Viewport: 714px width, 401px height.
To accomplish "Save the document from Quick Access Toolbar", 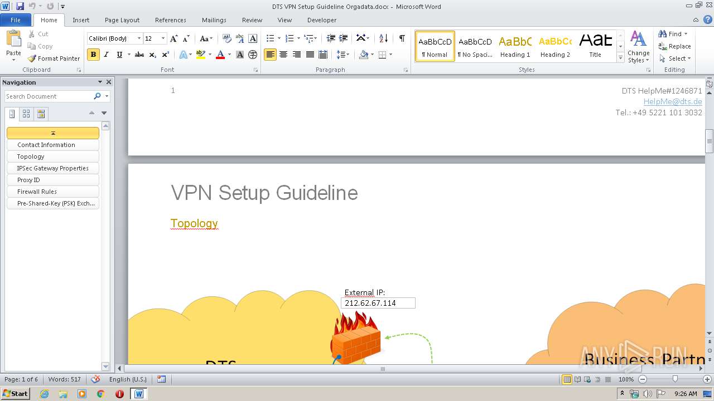I will [20, 6].
